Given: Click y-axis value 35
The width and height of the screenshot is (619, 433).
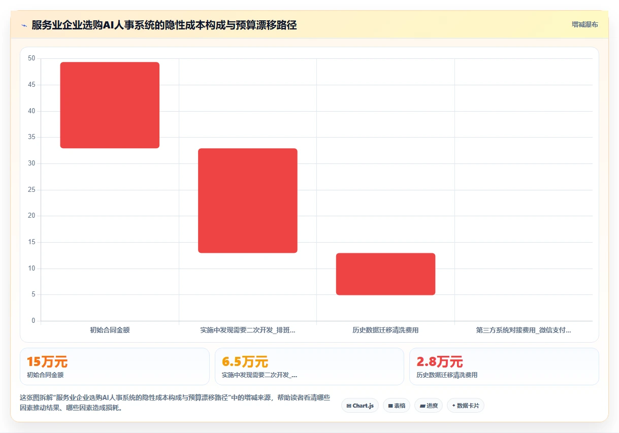Looking at the screenshot, I should 31,137.
